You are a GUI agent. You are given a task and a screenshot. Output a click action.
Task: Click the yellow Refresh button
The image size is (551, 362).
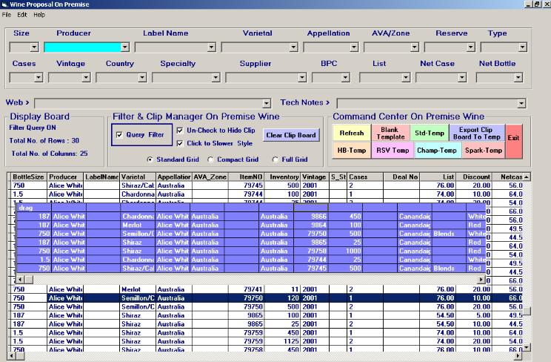coord(351,133)
